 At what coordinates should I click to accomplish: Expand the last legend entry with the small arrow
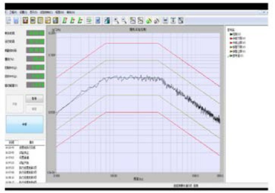pos(235,56)
